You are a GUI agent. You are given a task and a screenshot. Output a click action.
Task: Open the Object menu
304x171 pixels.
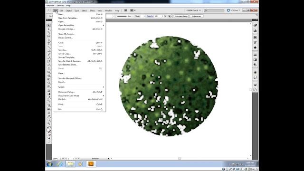68,10
